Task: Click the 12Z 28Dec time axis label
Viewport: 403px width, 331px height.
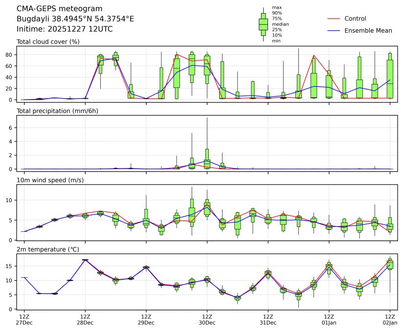Action: [85, 320]
